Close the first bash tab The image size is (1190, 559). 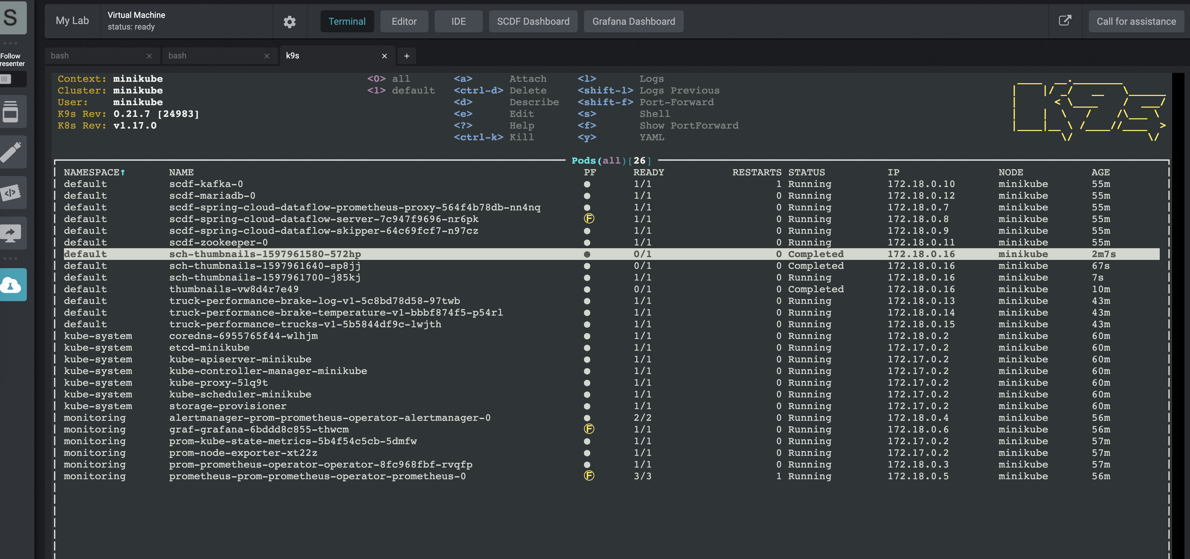click(149, 56)
